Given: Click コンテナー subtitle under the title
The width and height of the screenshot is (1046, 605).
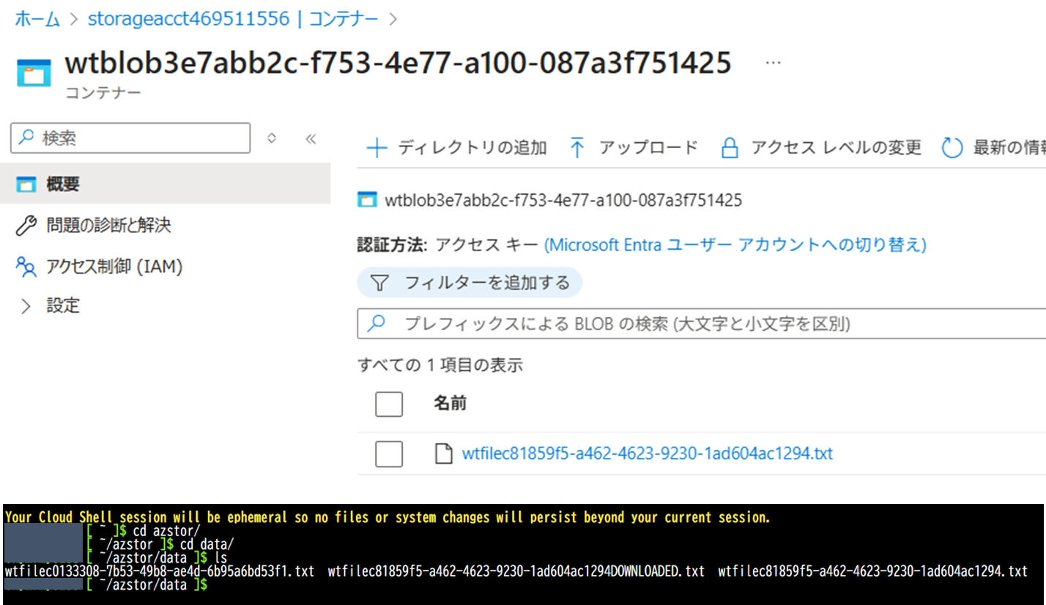Looking at the screenshot, I should [103, 92].
